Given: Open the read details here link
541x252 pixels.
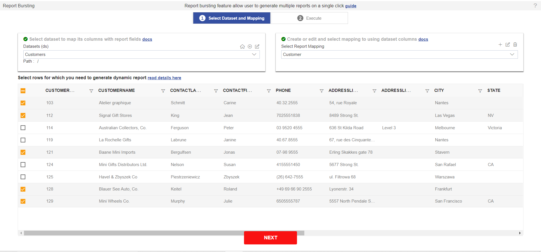Looking at the screenshot, I should (x=164, y=78).
